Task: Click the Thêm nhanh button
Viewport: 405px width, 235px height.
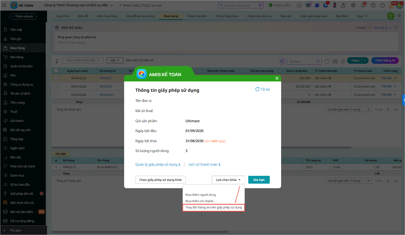Action: coord(23,16)
